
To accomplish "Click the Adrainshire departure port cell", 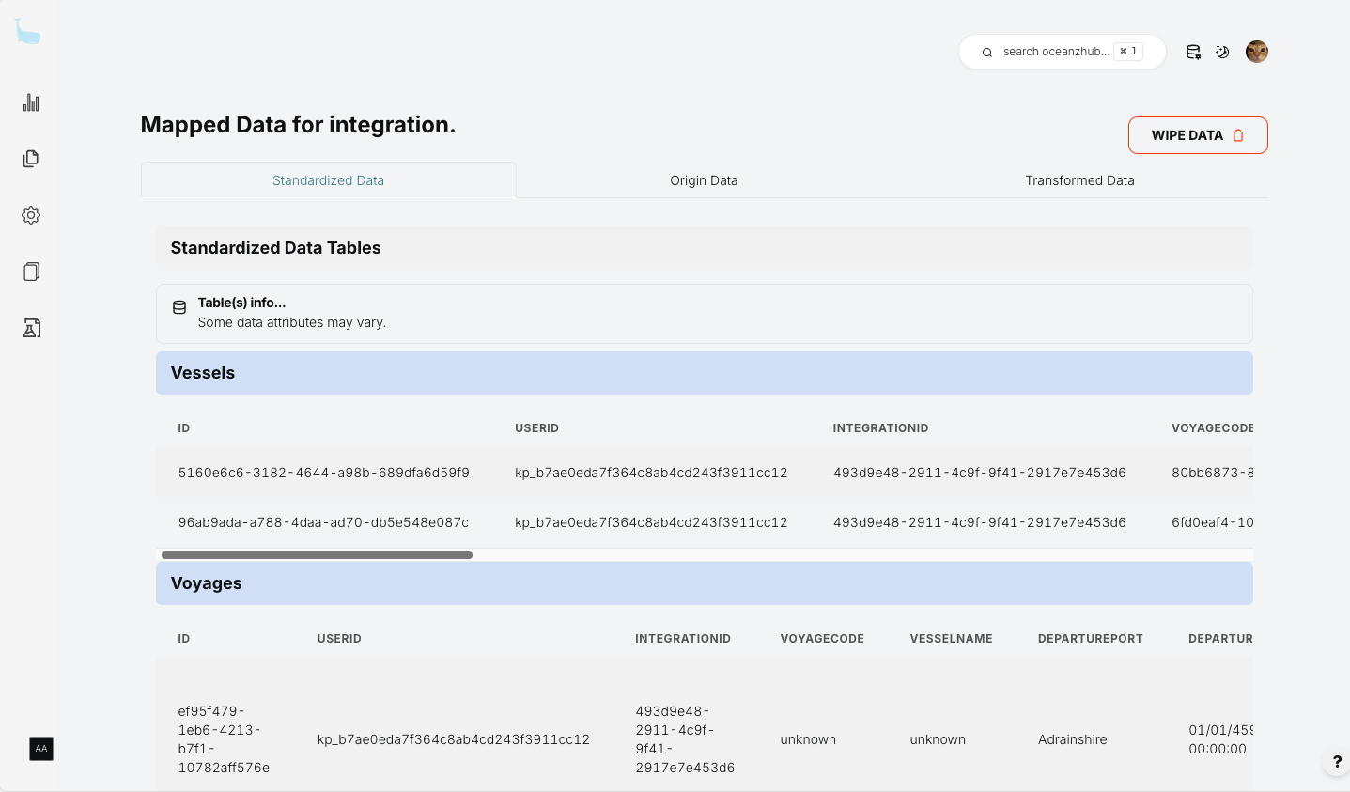I will click(1072, 739).
